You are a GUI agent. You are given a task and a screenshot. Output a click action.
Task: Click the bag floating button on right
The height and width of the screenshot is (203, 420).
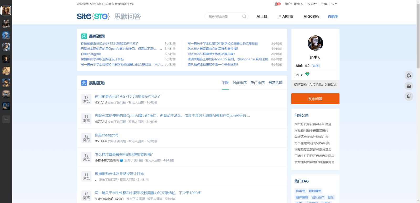point(409,86)
